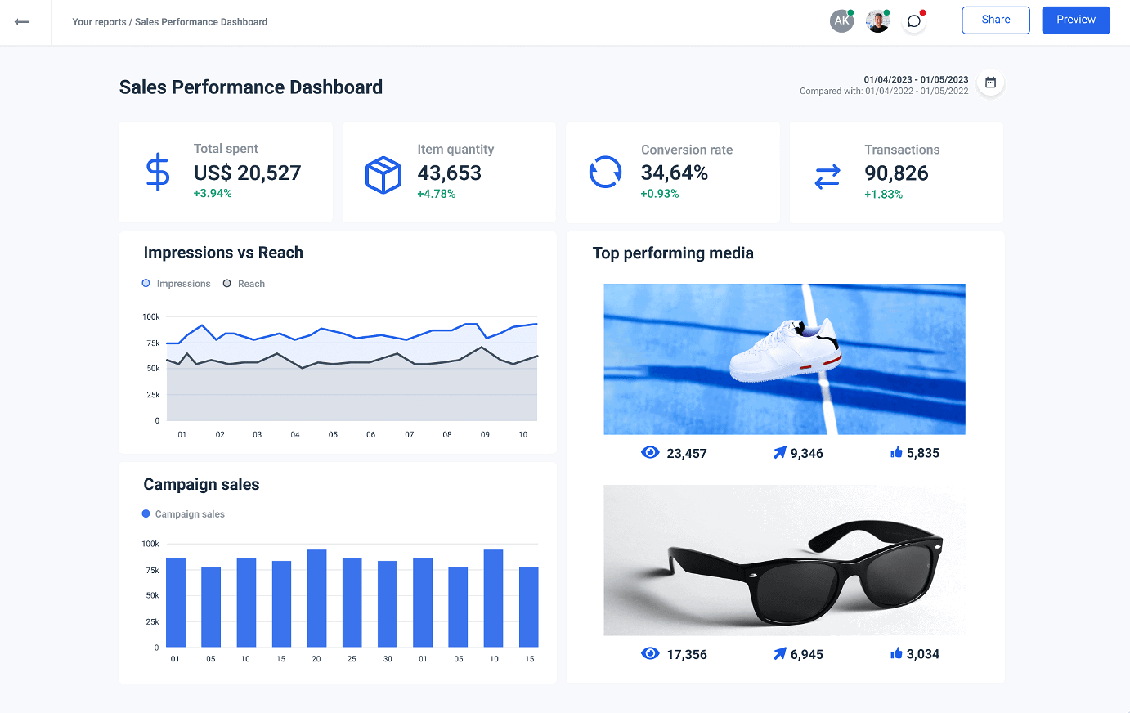Toggle the Reach series in the chart legend

coord(243,283)
